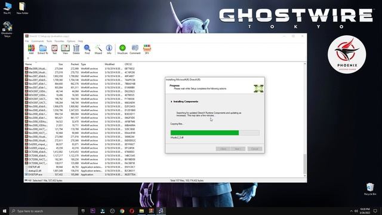
Task: Select the dsetup32.dll file row
Action: (x=81, y=171)
